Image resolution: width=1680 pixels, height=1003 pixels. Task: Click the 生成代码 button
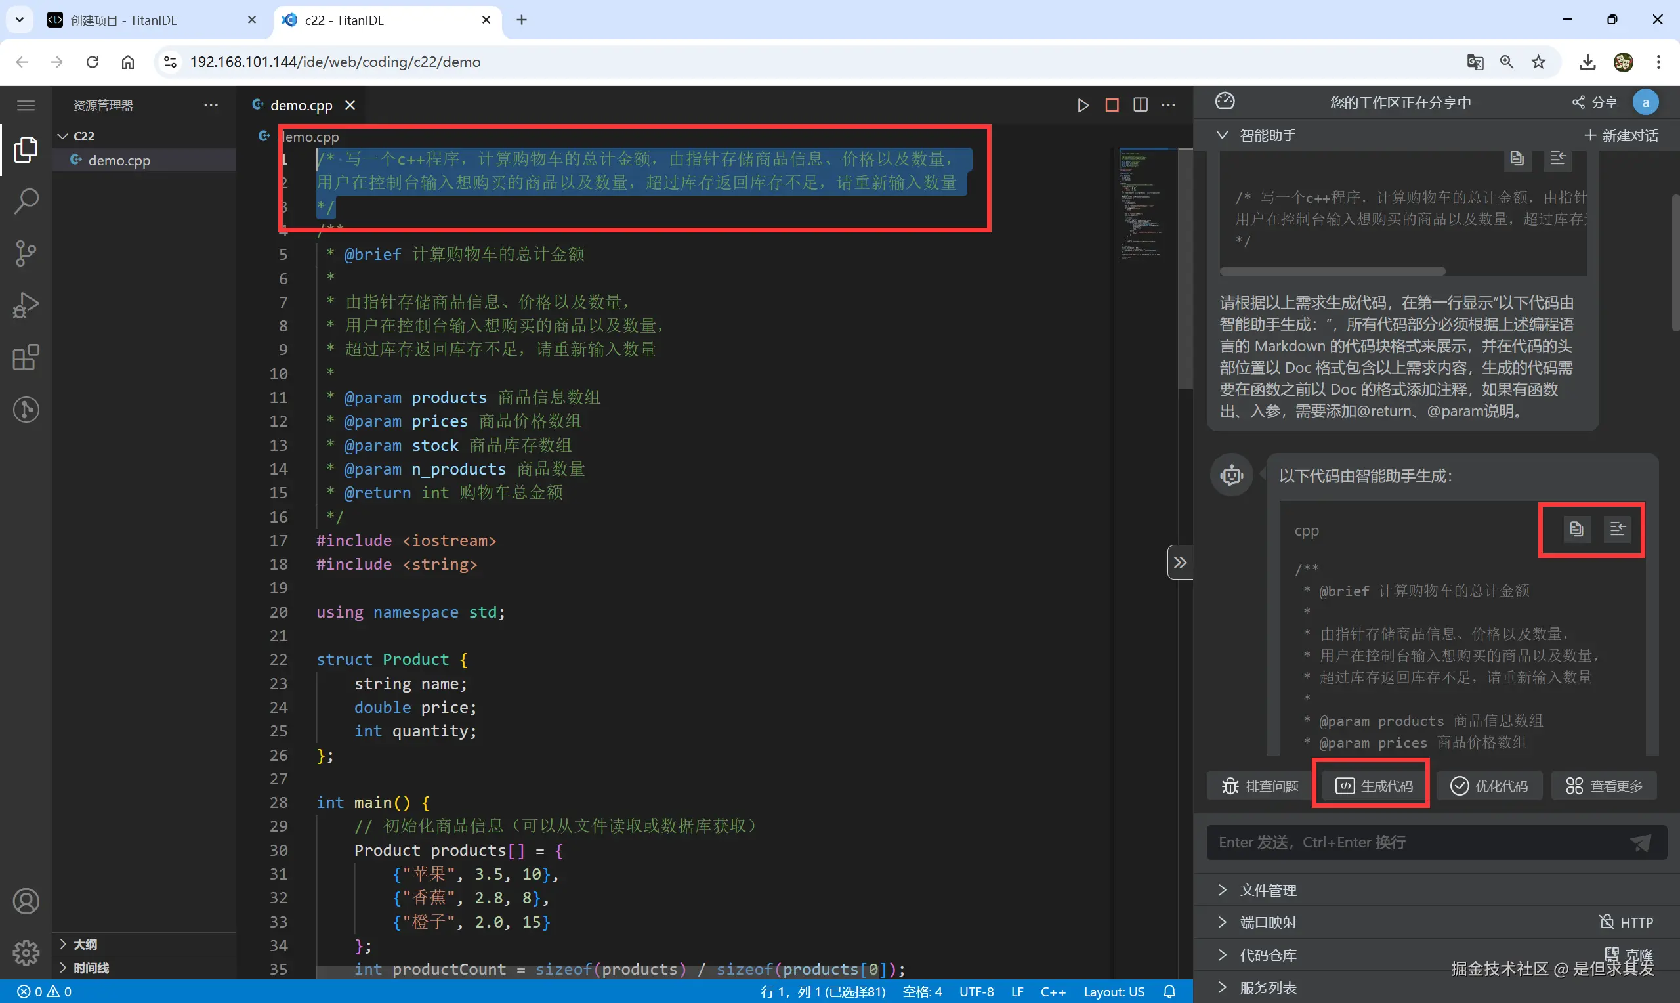pos(1374,785)
